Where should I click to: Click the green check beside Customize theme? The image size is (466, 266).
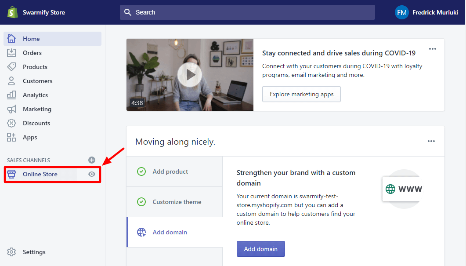pos(141,202)
